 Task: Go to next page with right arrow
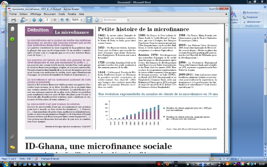pyautogui.click(x=40, y=20)
